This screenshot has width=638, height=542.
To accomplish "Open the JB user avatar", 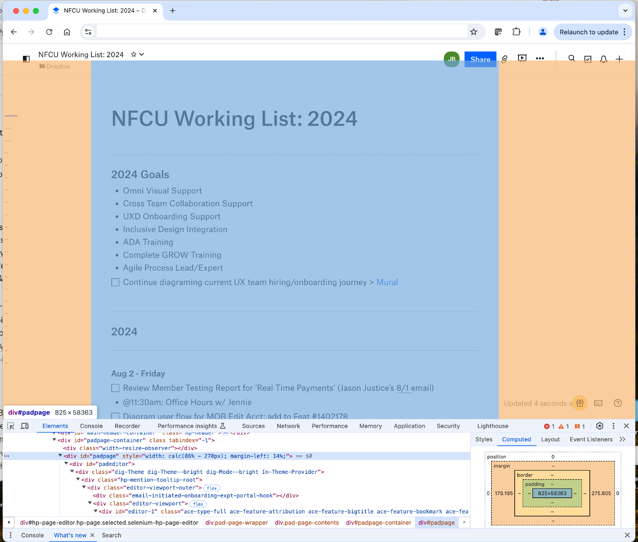I will point(452,59).
